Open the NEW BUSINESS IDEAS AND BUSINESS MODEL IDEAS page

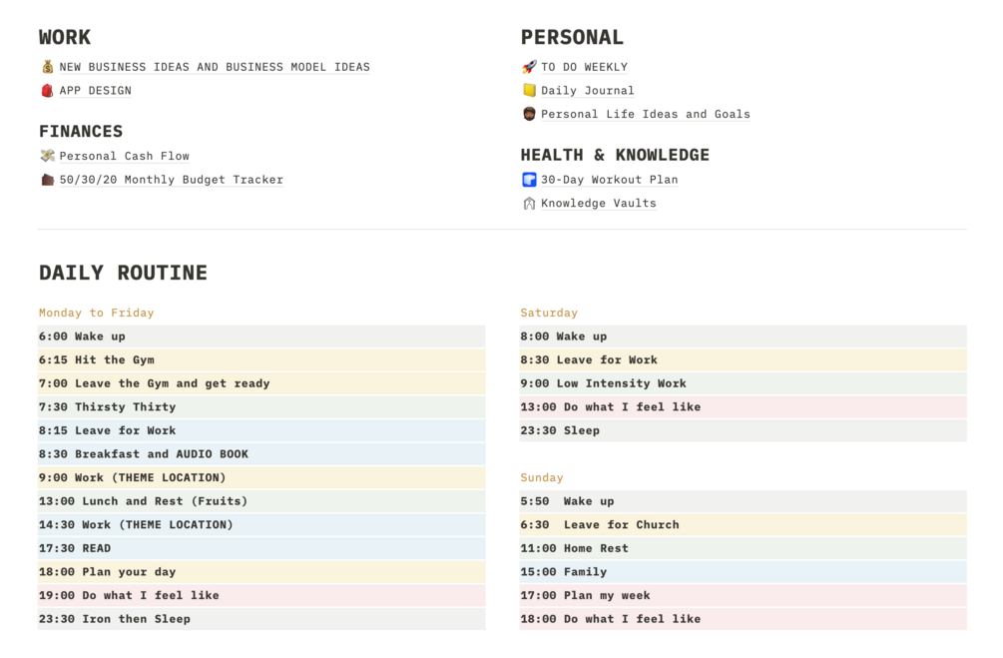click(215, 67)
